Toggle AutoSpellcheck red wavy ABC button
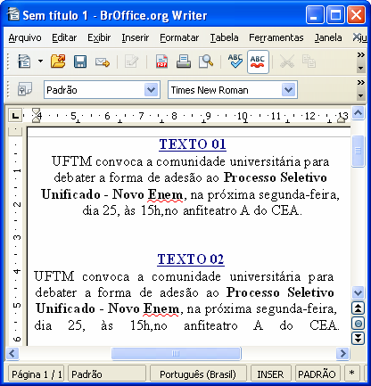Image resolution: width=371 pixels, height=386 pixels. tap(258, 62)
